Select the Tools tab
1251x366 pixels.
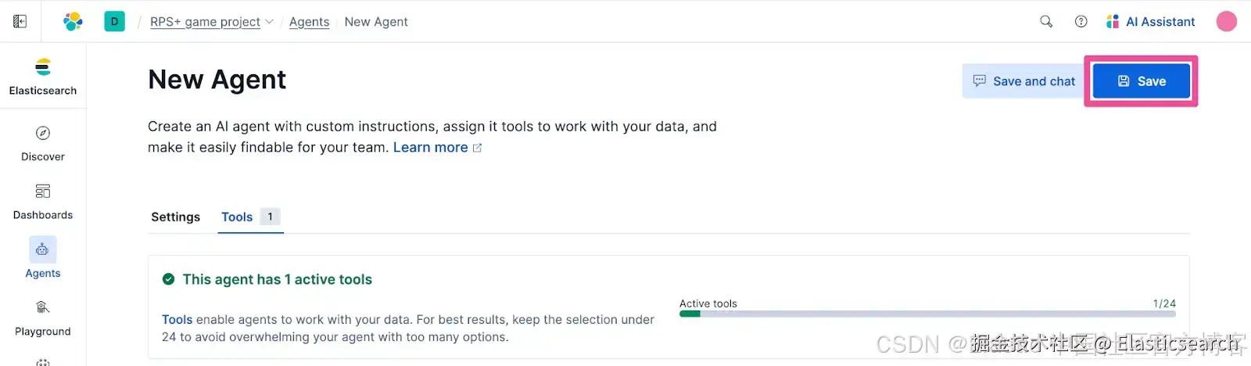[x=237, y=217]
